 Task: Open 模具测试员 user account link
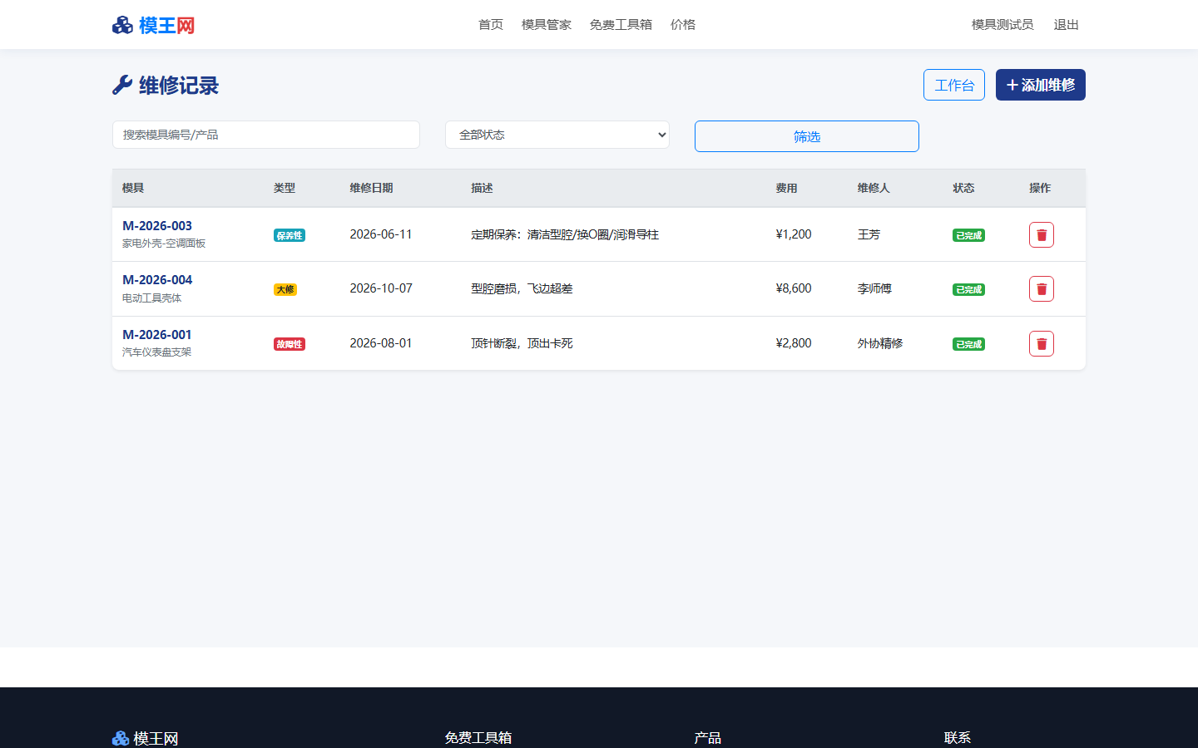click(1002, 25)
